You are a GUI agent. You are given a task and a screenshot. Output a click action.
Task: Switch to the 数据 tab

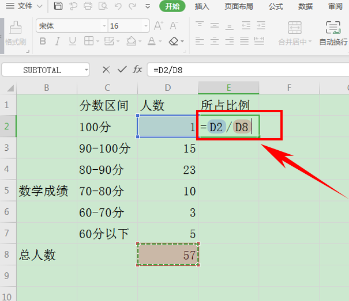(305, 6)
